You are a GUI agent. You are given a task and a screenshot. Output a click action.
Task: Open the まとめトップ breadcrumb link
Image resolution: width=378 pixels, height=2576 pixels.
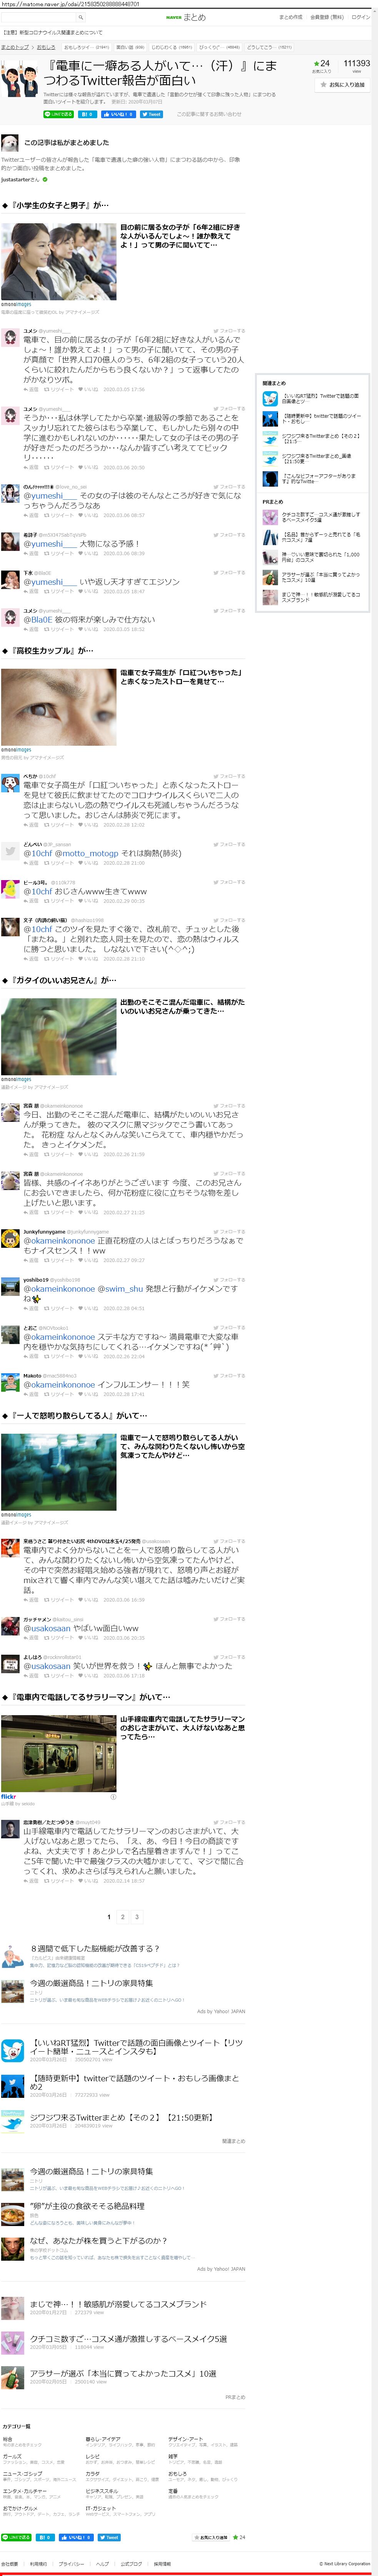pos(15,47)
